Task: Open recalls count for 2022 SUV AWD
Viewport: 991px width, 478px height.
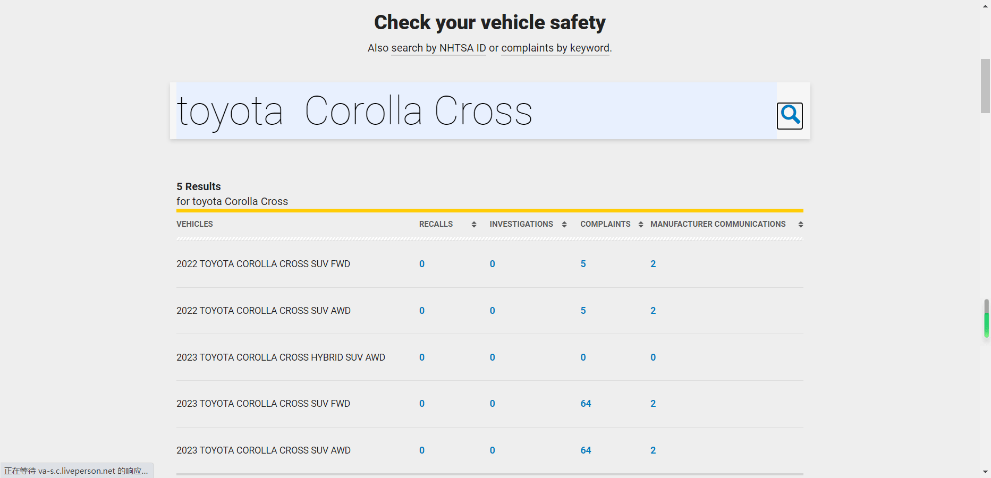Action: point(422,311)
